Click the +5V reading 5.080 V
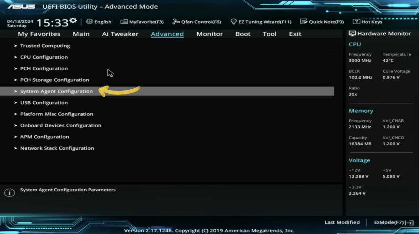This screenshot has height=234, width=419. tap(391, 176)
